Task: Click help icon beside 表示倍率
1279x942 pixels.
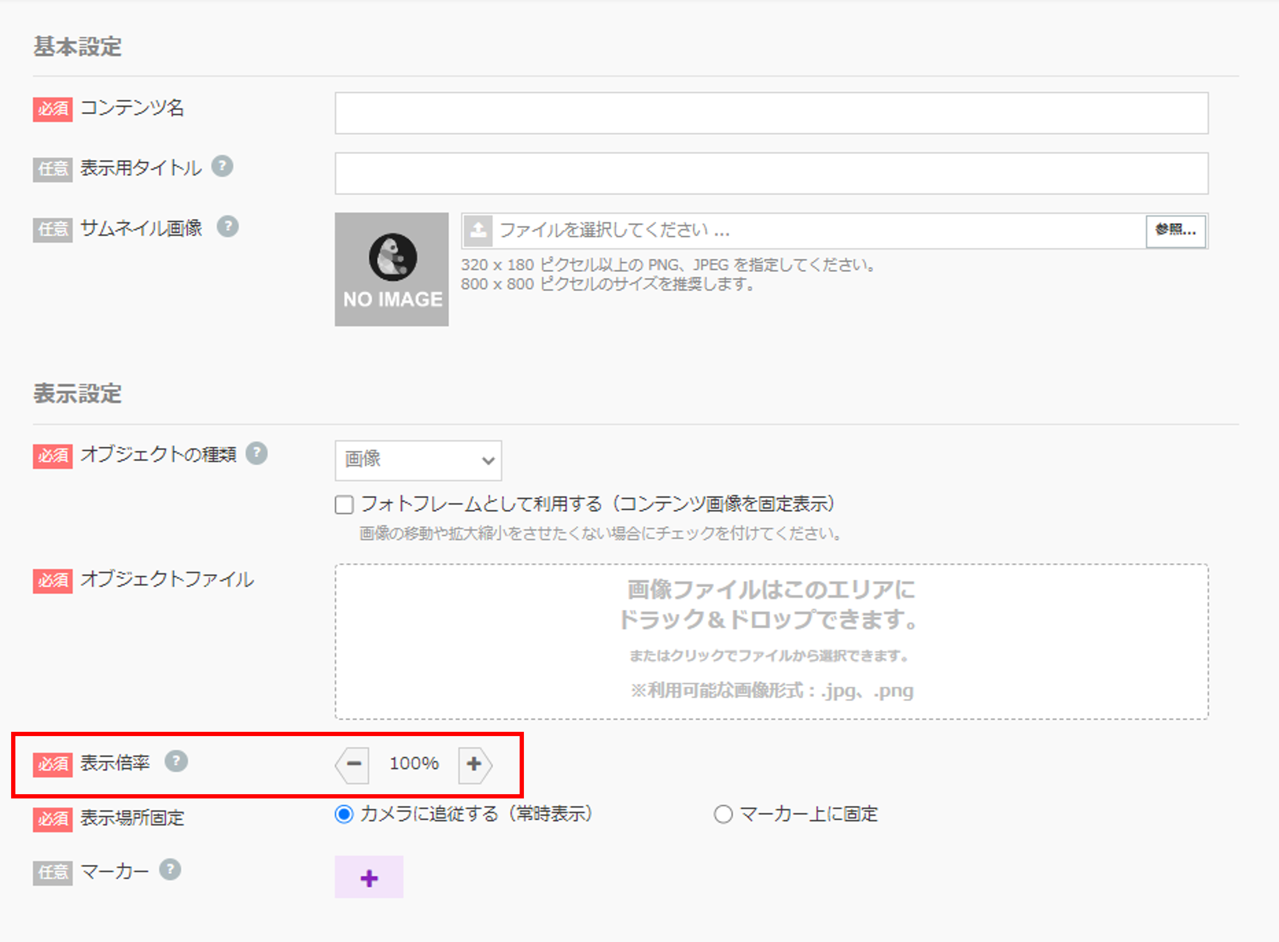Action: click(x=176, y=761)
